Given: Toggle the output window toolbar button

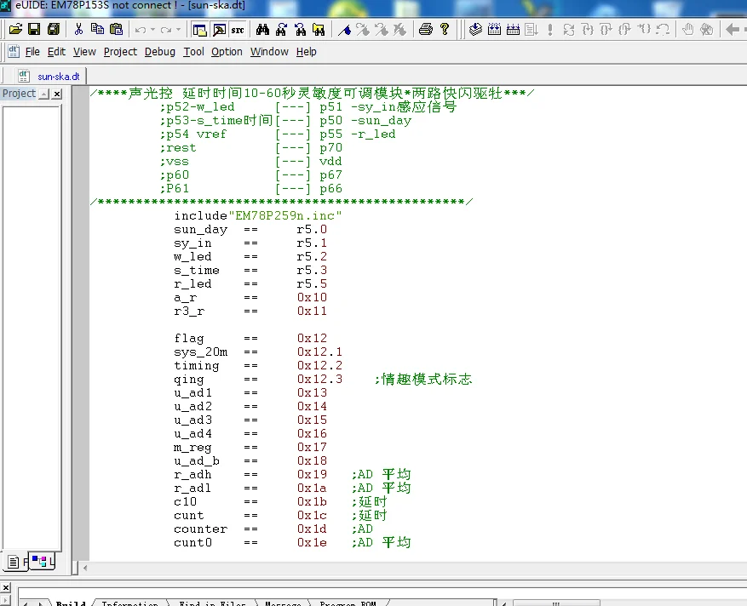Looking at the screenshot, I should pyautogui.click(x=219, y=29).
